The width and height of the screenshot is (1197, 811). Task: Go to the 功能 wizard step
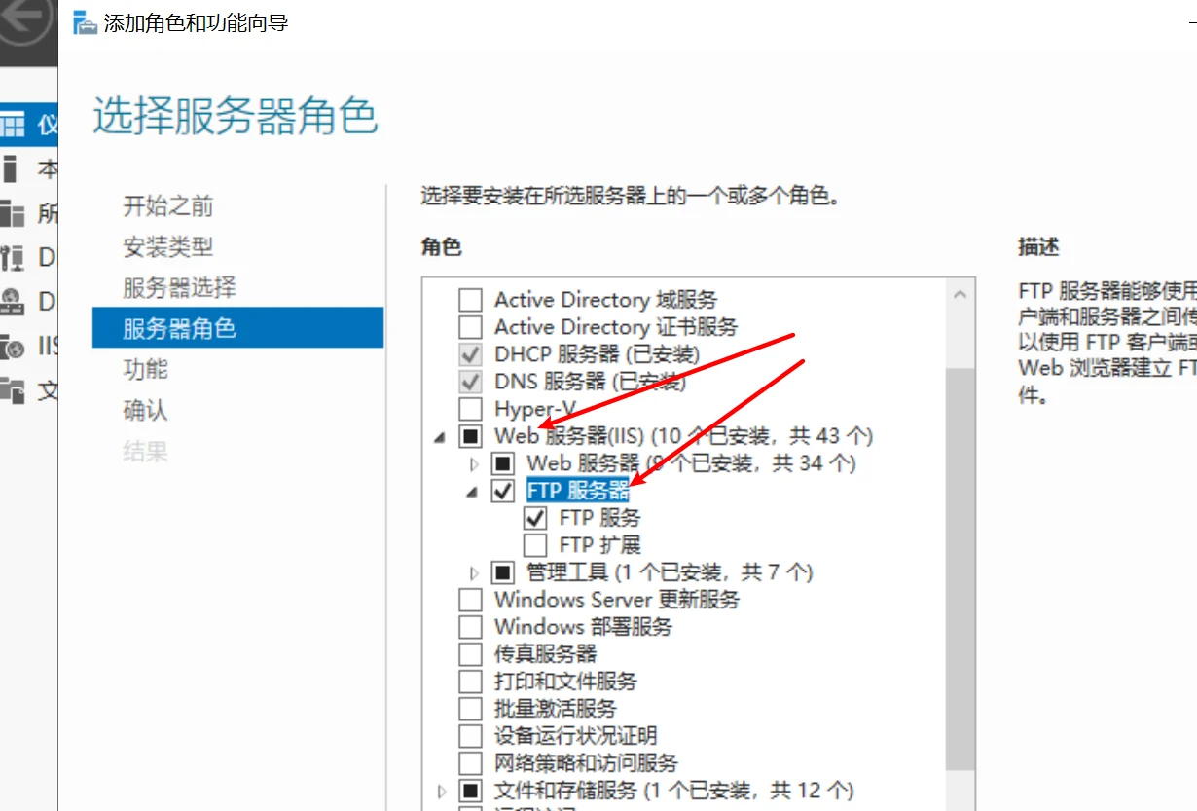coord(146,369)
